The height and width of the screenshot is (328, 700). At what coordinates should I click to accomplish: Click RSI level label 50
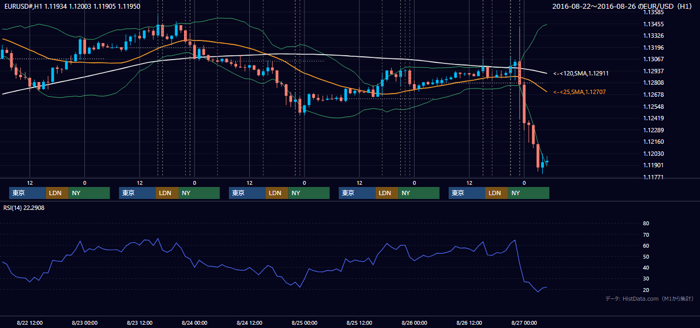(x=646, y=256)
